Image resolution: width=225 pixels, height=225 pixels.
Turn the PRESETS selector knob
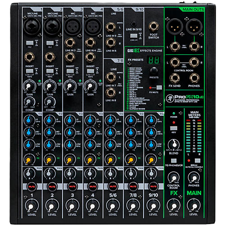[x=154, y=71]
